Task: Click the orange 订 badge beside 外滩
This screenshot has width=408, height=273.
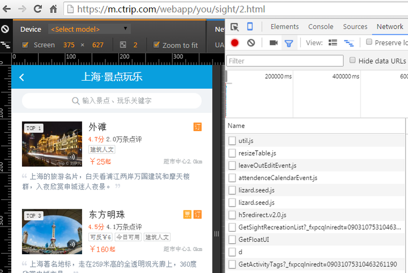Action: coord(198,127)
